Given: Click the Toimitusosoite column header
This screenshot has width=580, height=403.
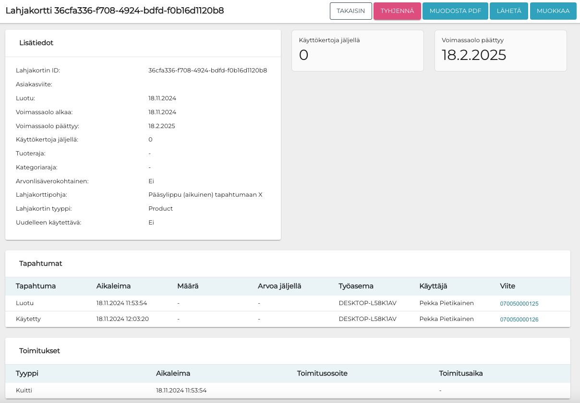Looking at the screenshot, I should tap(322, 373).
